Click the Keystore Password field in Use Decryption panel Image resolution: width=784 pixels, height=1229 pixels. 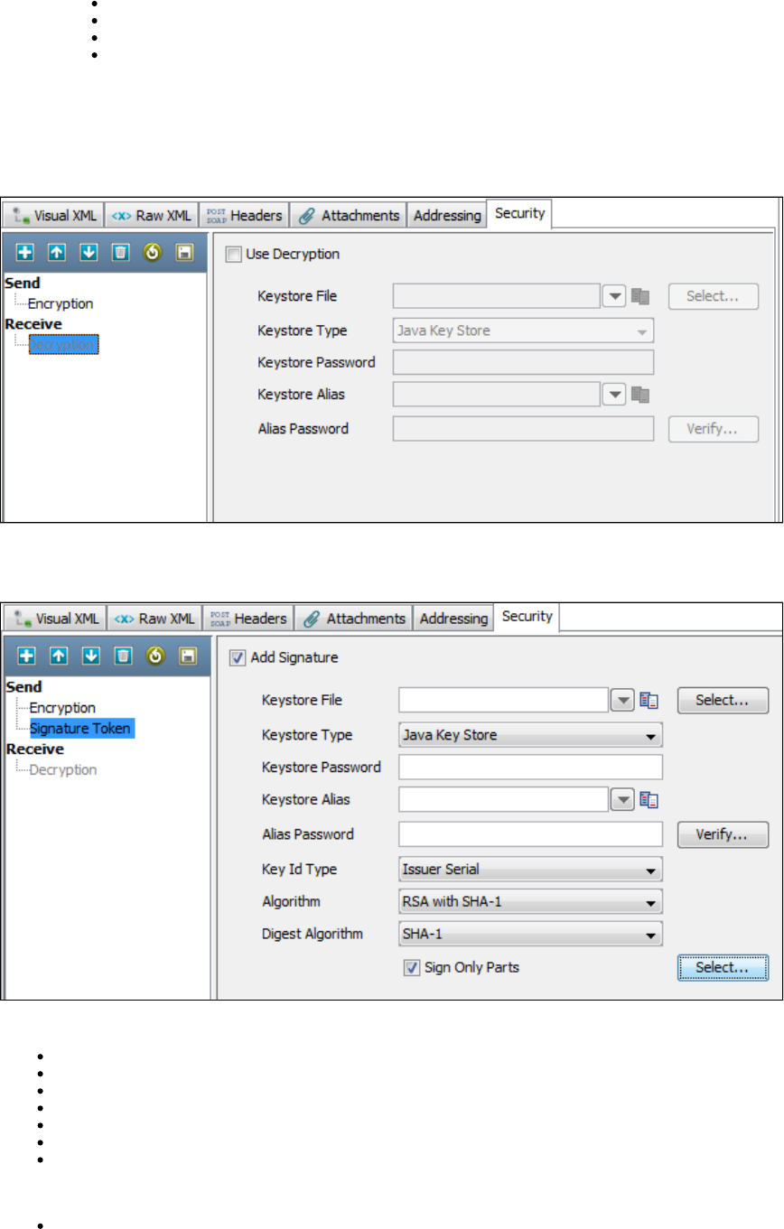523,363
